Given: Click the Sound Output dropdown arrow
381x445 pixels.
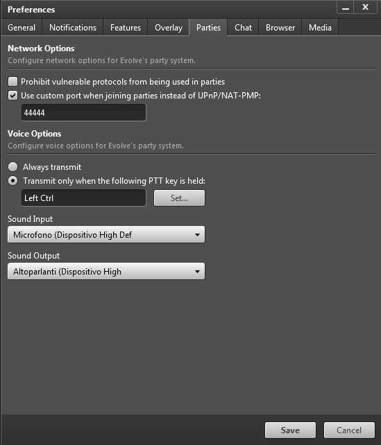Looking at the screenshot, I should point(197,272).
